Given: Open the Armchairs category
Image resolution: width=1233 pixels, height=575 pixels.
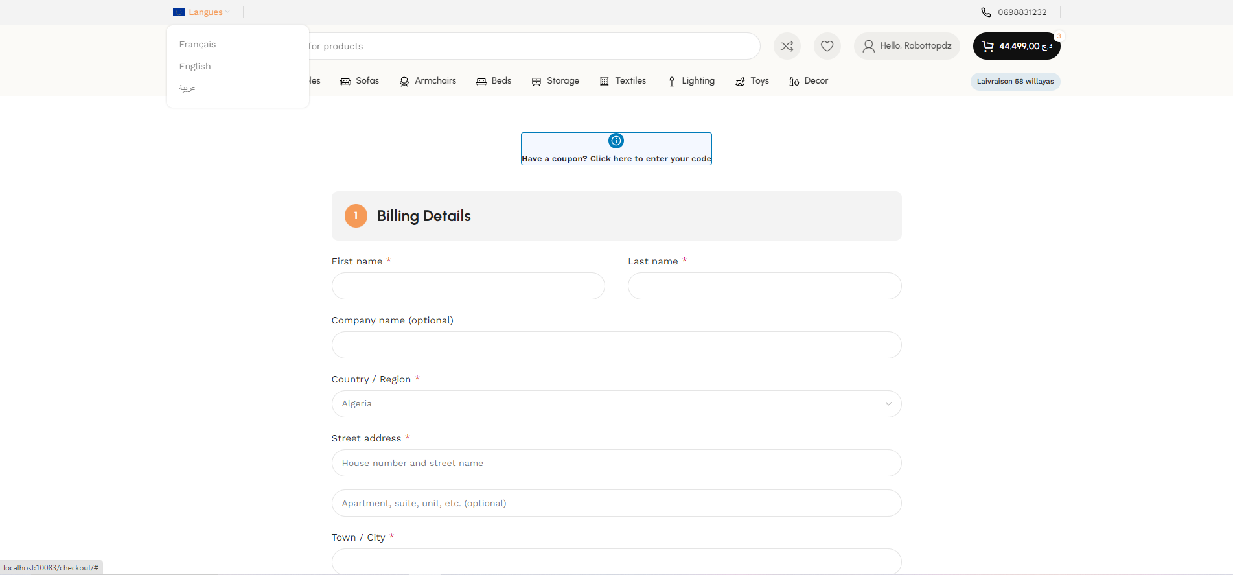Looking at the screenshot, I should click(428, 81).
